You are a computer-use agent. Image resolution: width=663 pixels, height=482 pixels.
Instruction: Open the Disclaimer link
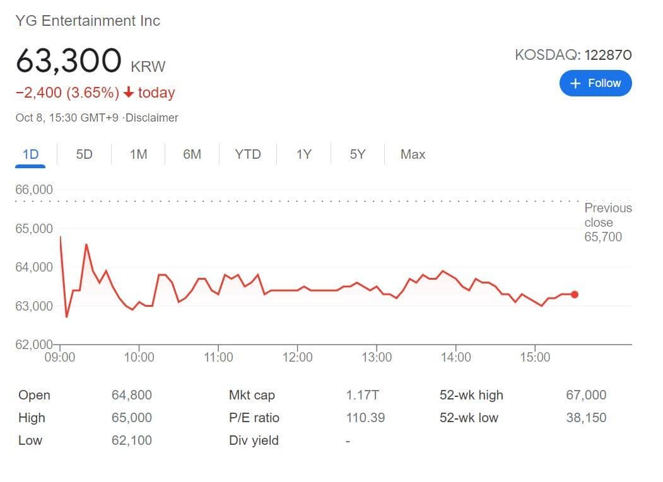(x=152, y=118)
